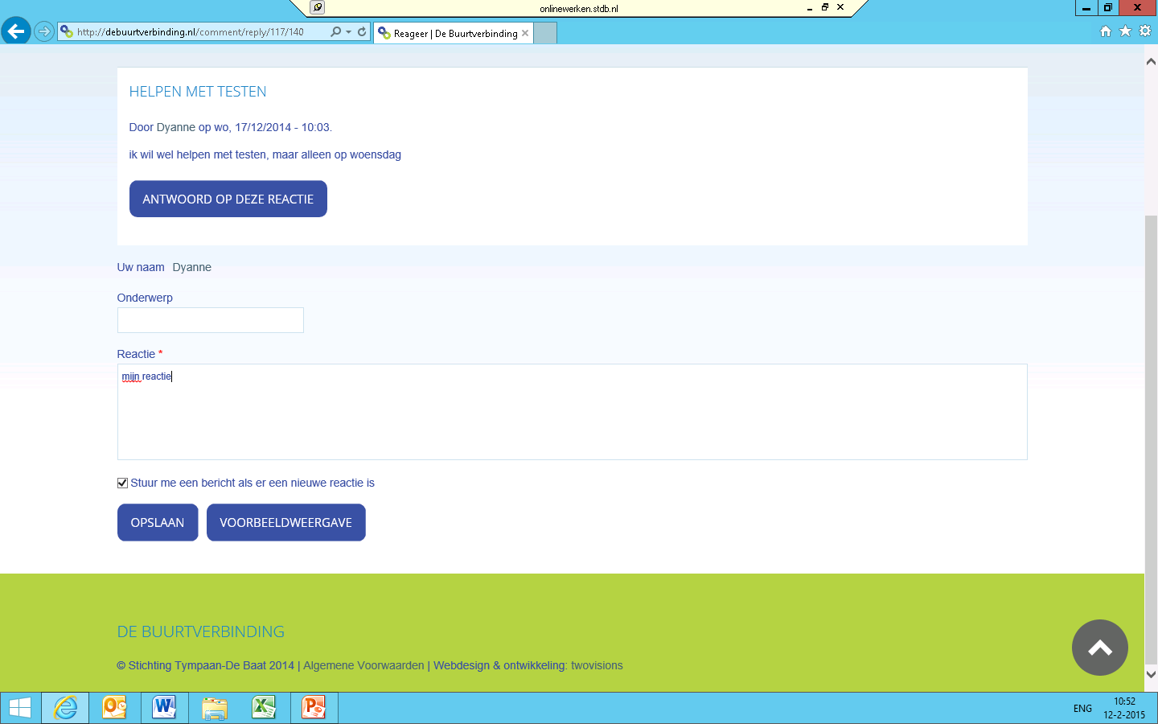This screenshot has width=1158, height=724.
Task: Click the Helpen met testen heading
Action: (198, 92)
